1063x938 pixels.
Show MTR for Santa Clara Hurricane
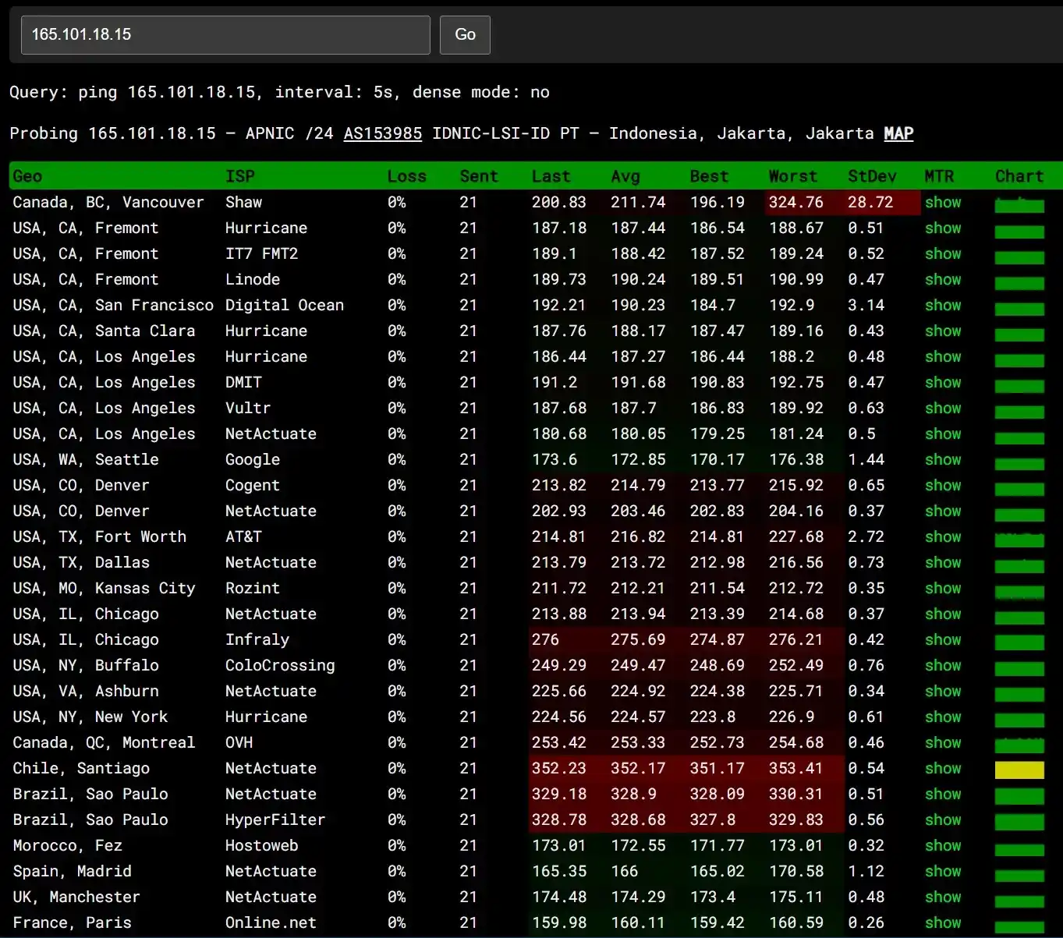click(943, 331)
